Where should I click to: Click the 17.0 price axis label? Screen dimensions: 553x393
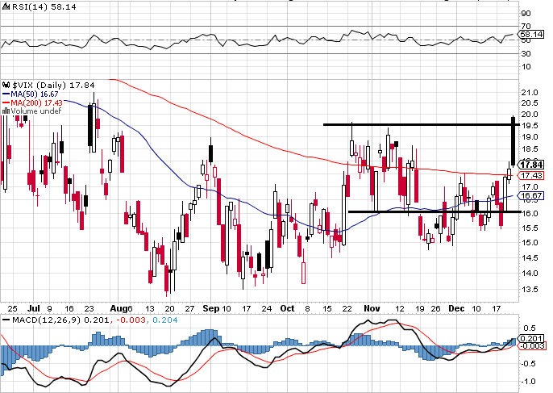point(530,186)
